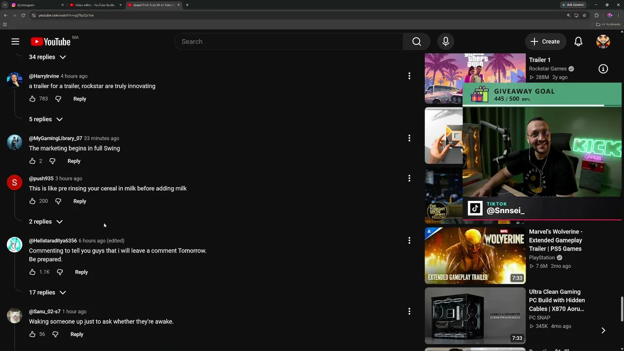Open the @push935 channel link
The height and width of the screenshot is (351, 624).
pyautogui.click(x=41, y=178)
